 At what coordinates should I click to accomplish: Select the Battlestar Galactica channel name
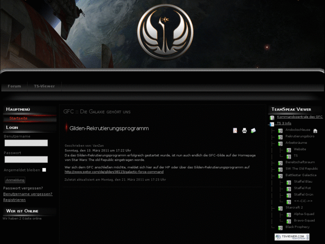(301, 175)
